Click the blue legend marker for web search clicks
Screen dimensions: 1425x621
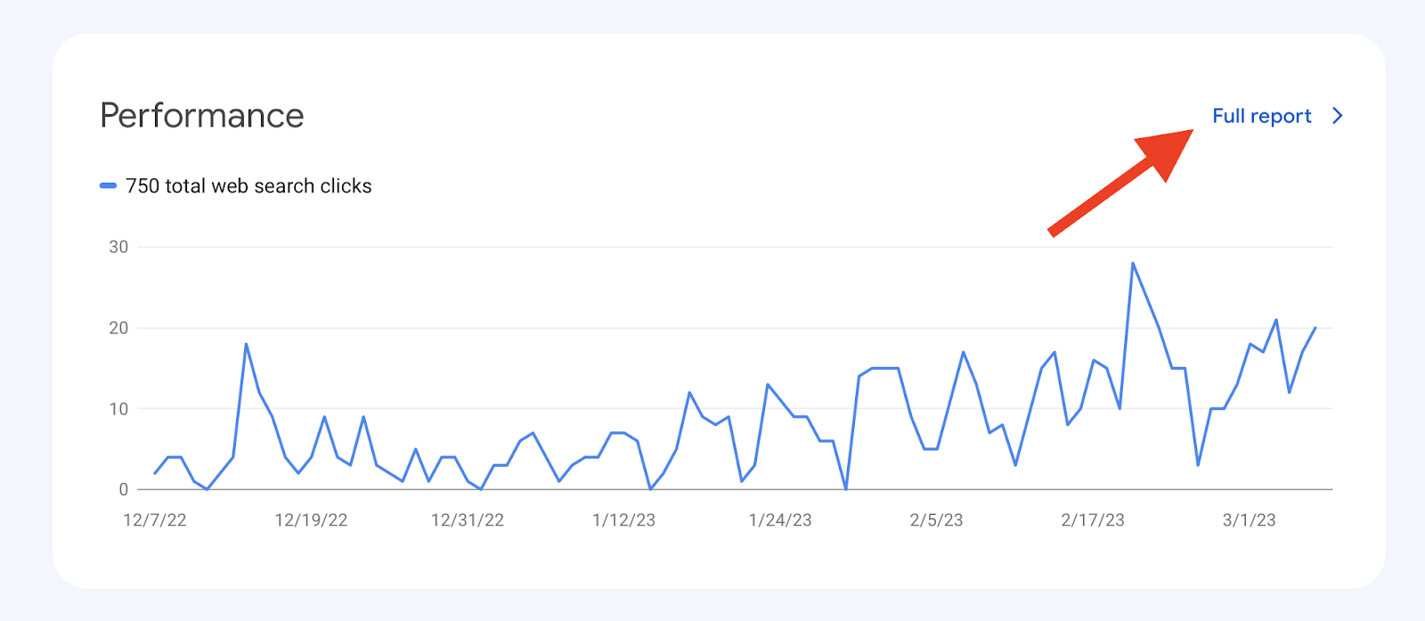pyautogui.click(x=108, y=186)
